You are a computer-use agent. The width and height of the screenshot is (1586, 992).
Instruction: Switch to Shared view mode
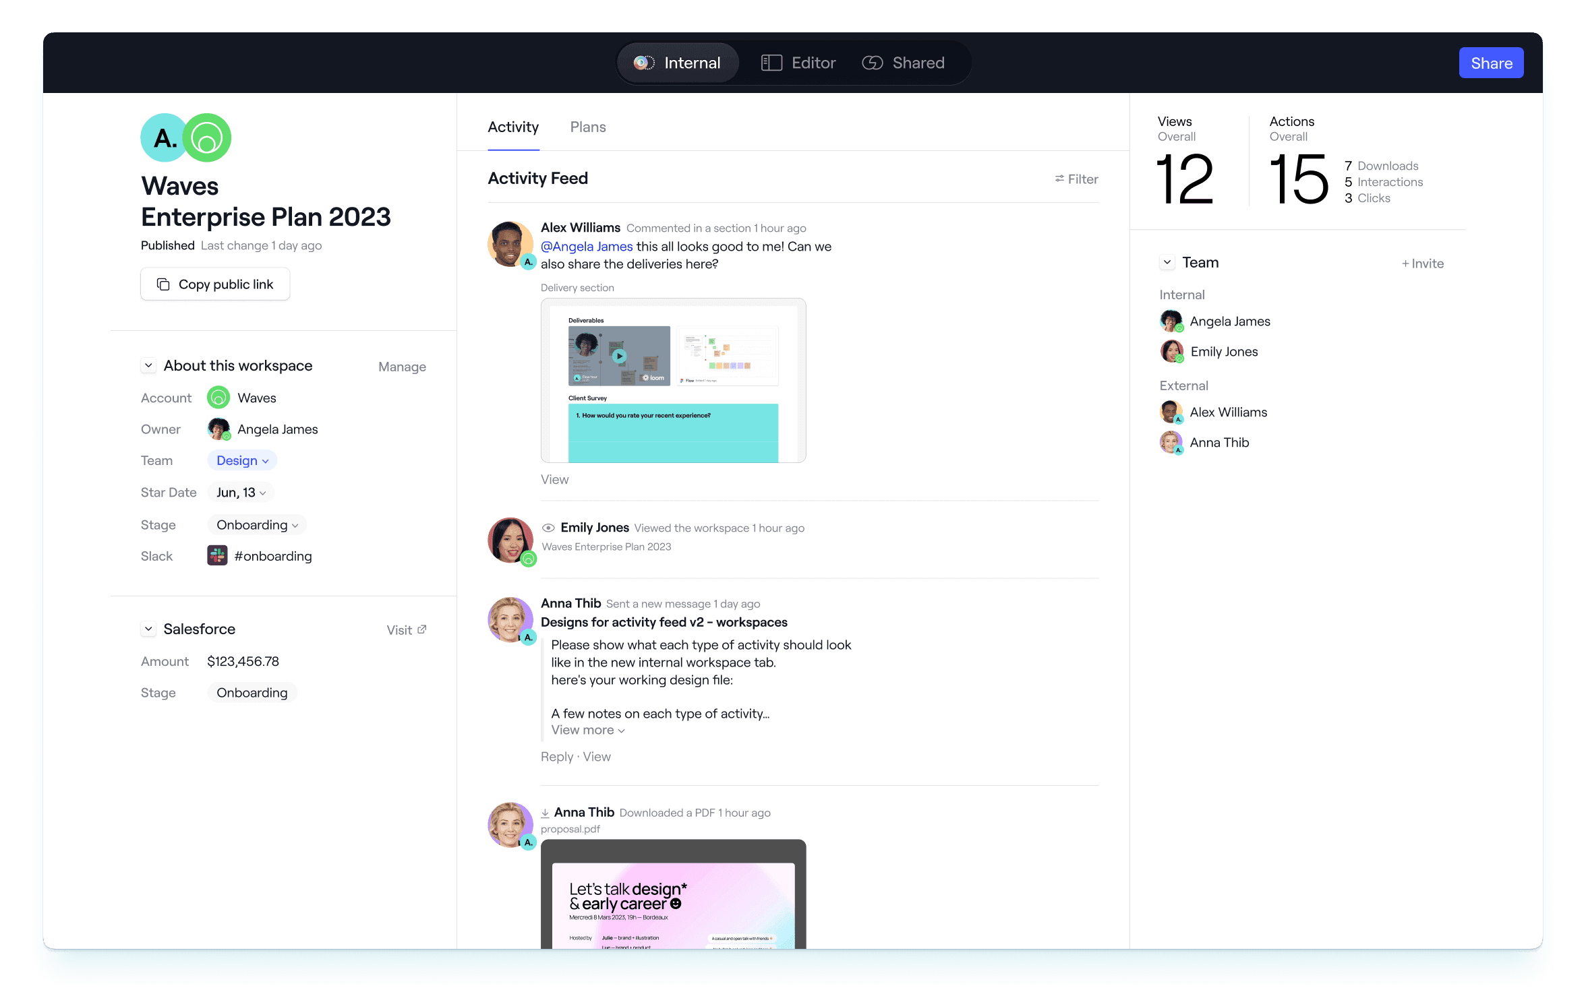[904, 63]
